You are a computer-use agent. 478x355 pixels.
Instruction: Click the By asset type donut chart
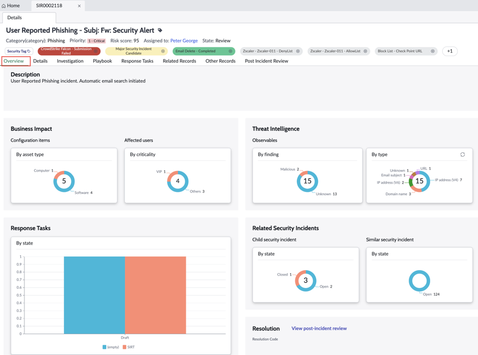click(64, 181)
